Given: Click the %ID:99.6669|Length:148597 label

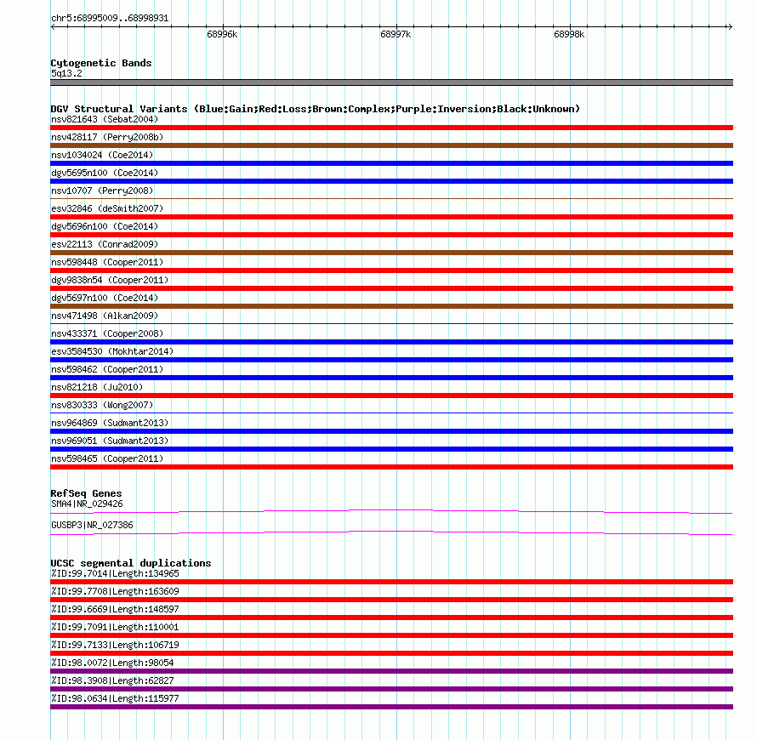Looking at the screenshot, I should tap(115, 609).
